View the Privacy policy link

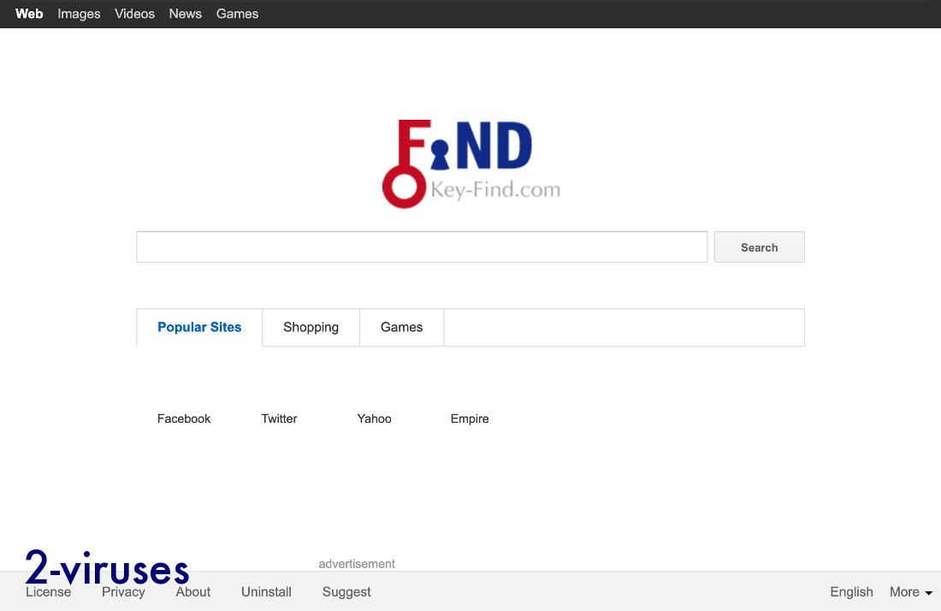(x=123, y=591)
